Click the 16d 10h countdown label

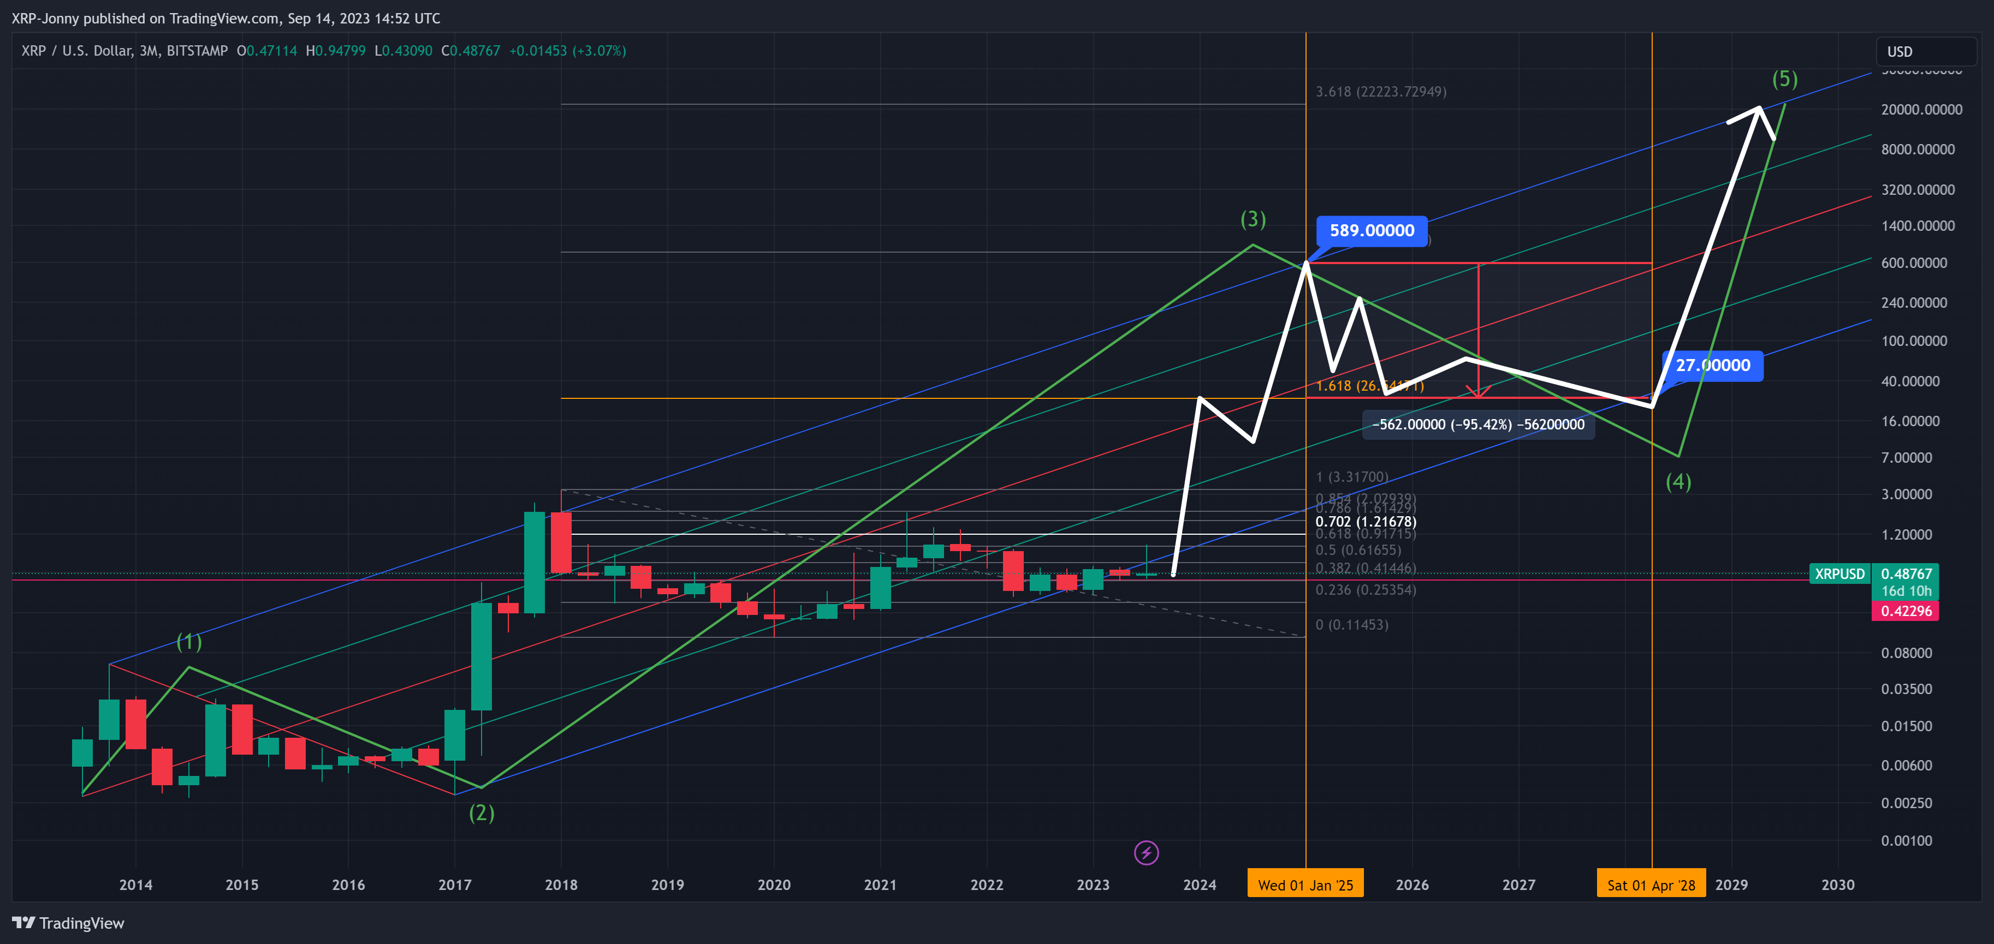(1906, 591)
